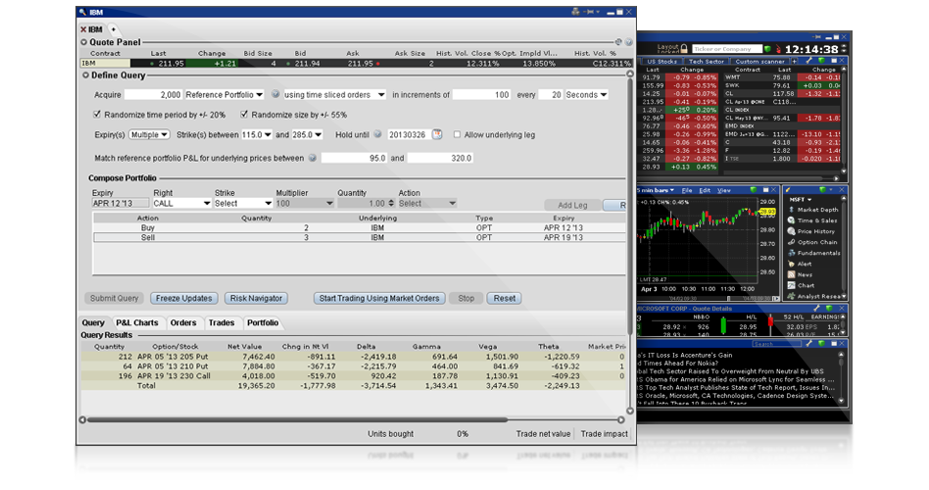Image resolution: width=929 pixels, height=490 pixels.
Task: Click the Market Depth icon in MSFT panel
Action: pos(791,210)
